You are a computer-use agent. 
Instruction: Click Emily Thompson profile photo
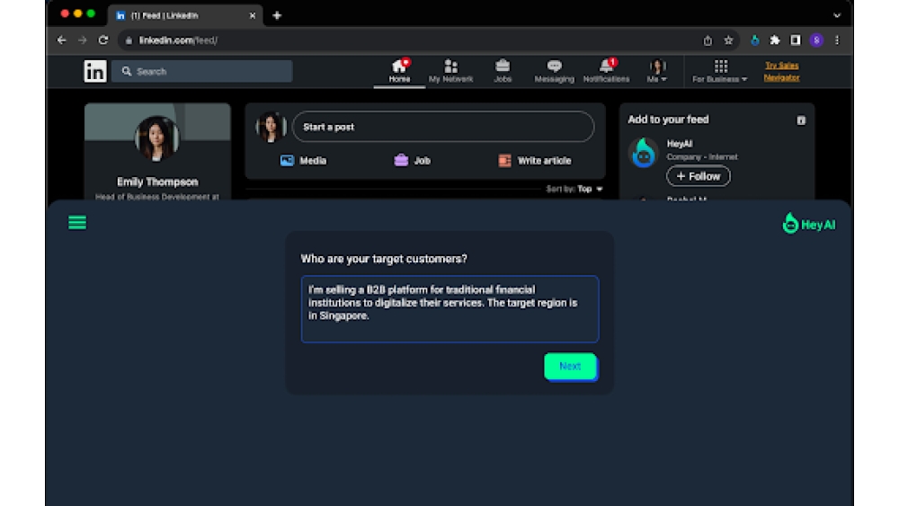click(x=157, y=138)
